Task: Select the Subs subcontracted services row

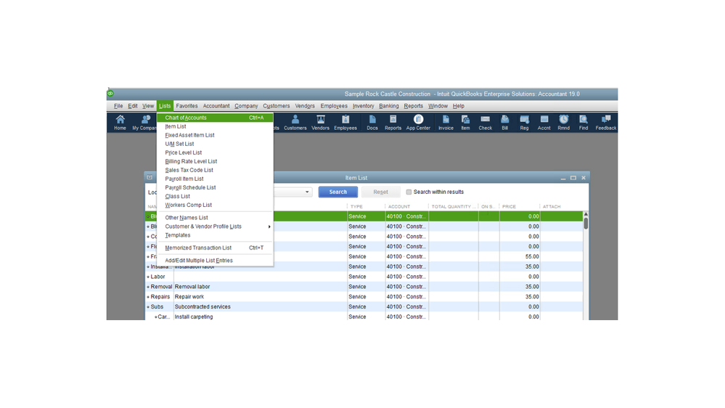Action: click(364, 307)
